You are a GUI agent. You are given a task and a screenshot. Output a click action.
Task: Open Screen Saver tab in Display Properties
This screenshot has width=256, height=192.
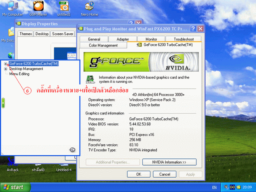point(62,34)
